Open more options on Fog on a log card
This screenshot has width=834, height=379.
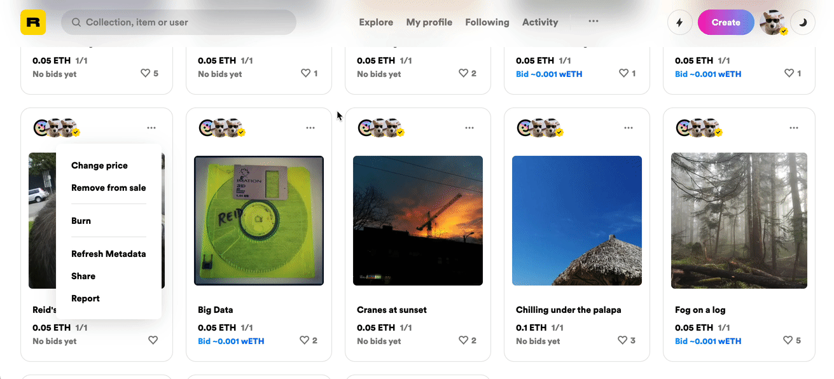794,128
